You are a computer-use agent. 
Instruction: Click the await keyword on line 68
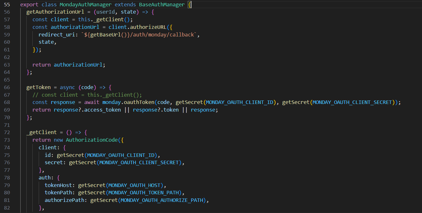coord(91,102)
